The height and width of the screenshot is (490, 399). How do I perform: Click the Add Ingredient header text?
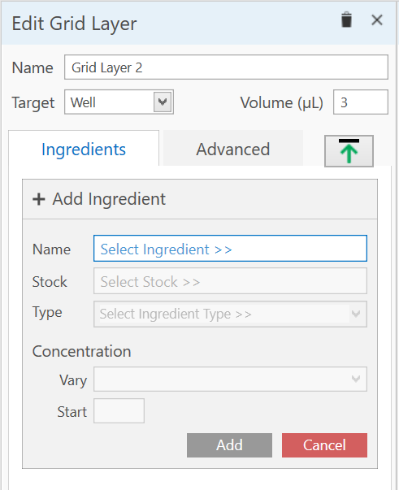109,199
